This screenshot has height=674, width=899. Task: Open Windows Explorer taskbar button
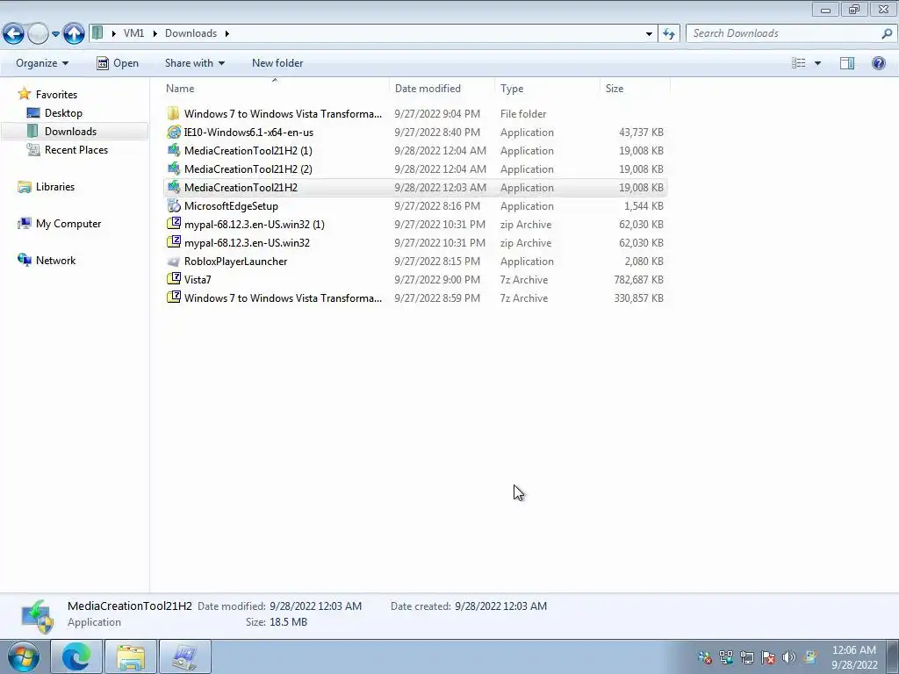coord(131,656)
